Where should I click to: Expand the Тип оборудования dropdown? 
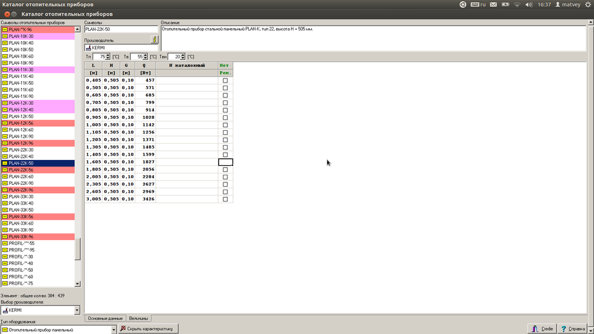113,329
